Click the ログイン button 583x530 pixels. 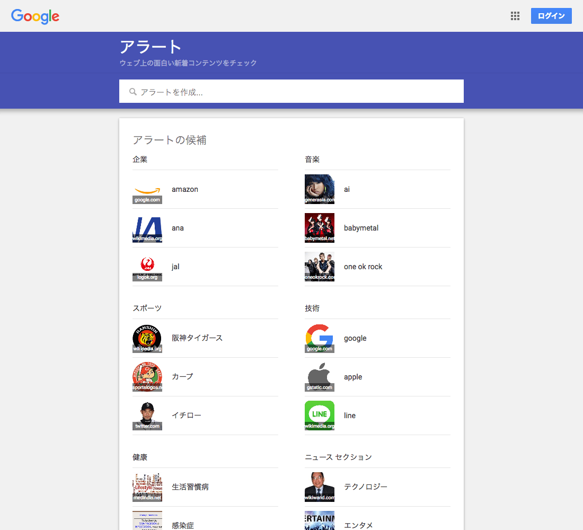(551, 16)
